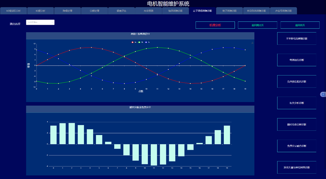
Task: Select the 电流轨迹诊断 option
Action: tap(297, 60)
